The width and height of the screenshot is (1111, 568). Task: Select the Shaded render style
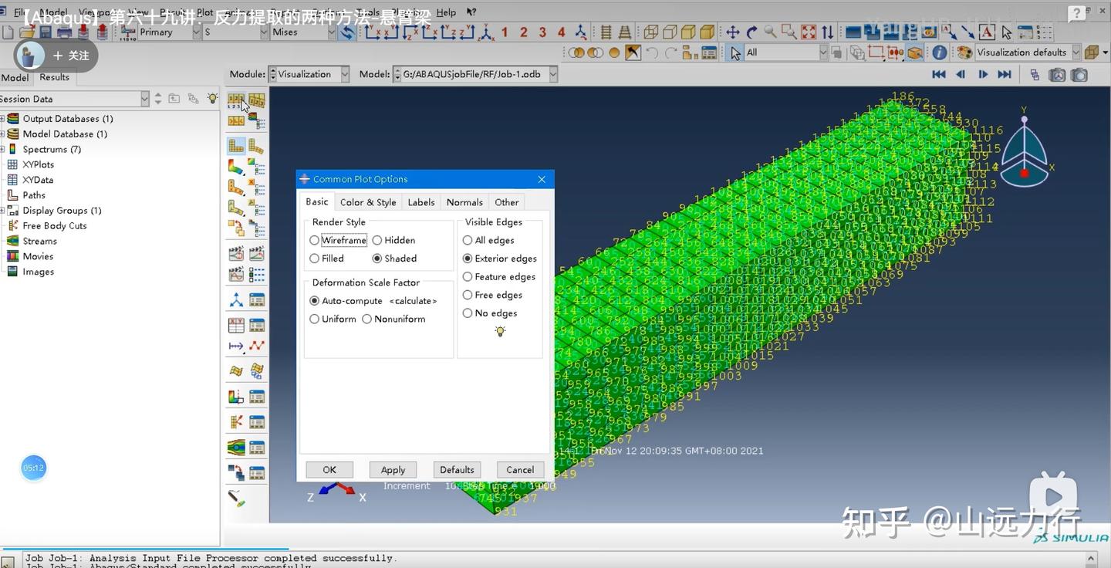(394, 259)
